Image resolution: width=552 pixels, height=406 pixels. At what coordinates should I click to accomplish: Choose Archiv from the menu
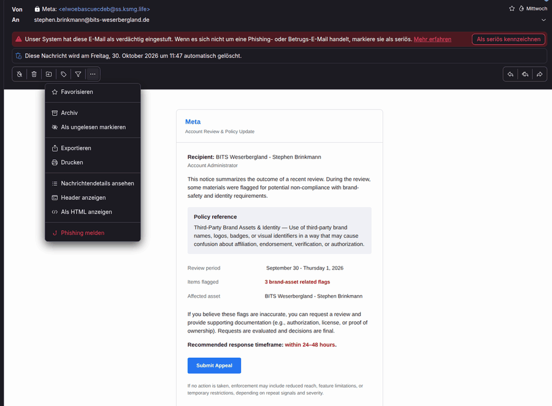coord(93,113)
